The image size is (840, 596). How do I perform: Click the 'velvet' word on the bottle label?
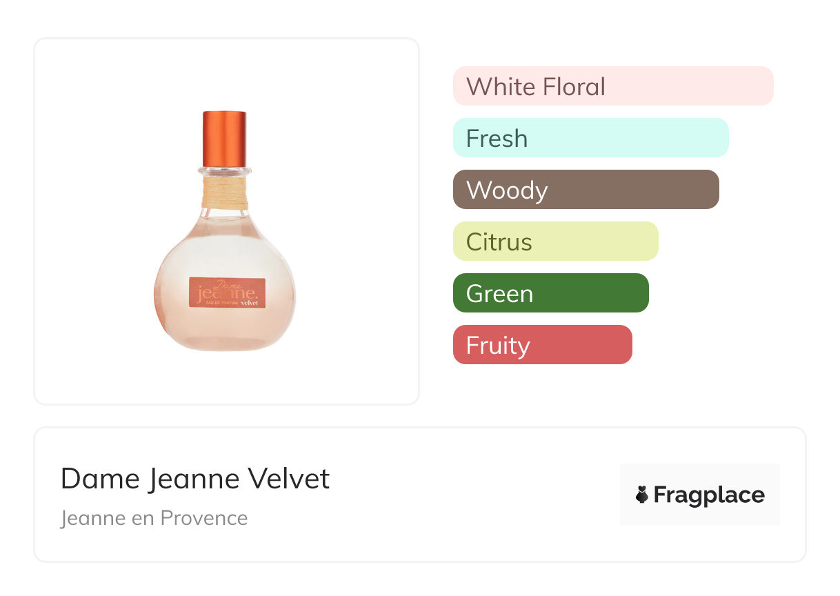point(250,301)
